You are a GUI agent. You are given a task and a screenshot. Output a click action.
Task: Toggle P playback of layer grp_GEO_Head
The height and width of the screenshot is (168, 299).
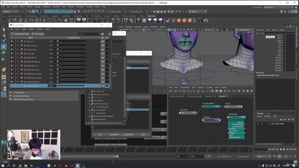click(262, 124)
